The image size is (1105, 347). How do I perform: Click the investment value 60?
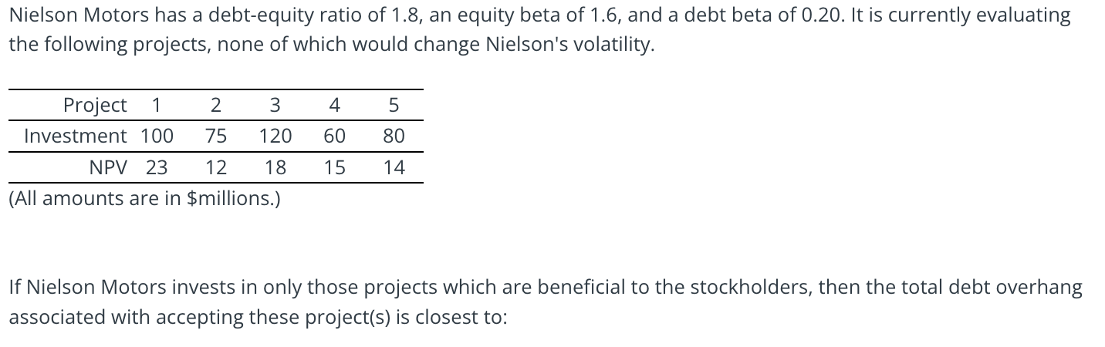click(x=335, y=136)
